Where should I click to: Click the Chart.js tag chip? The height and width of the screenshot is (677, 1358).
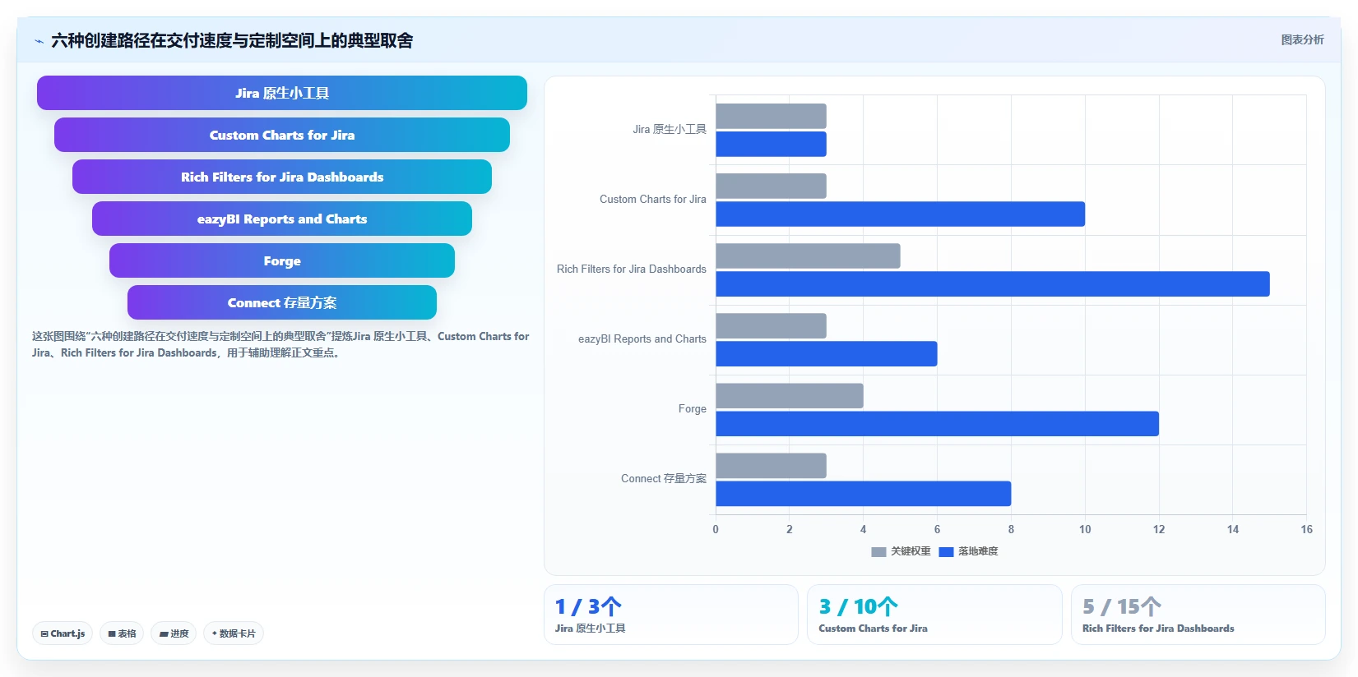(x=63, y=633)
